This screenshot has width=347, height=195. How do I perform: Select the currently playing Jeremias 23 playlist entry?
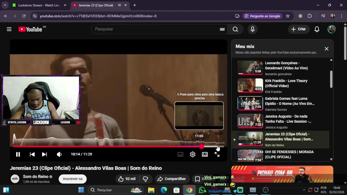281,139
